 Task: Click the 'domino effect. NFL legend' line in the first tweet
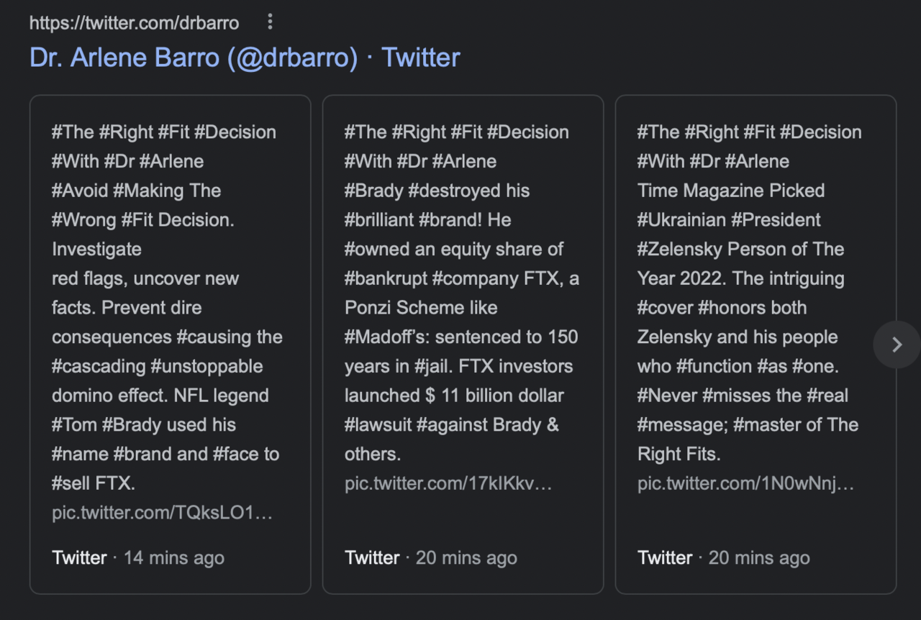coord(160,396)
